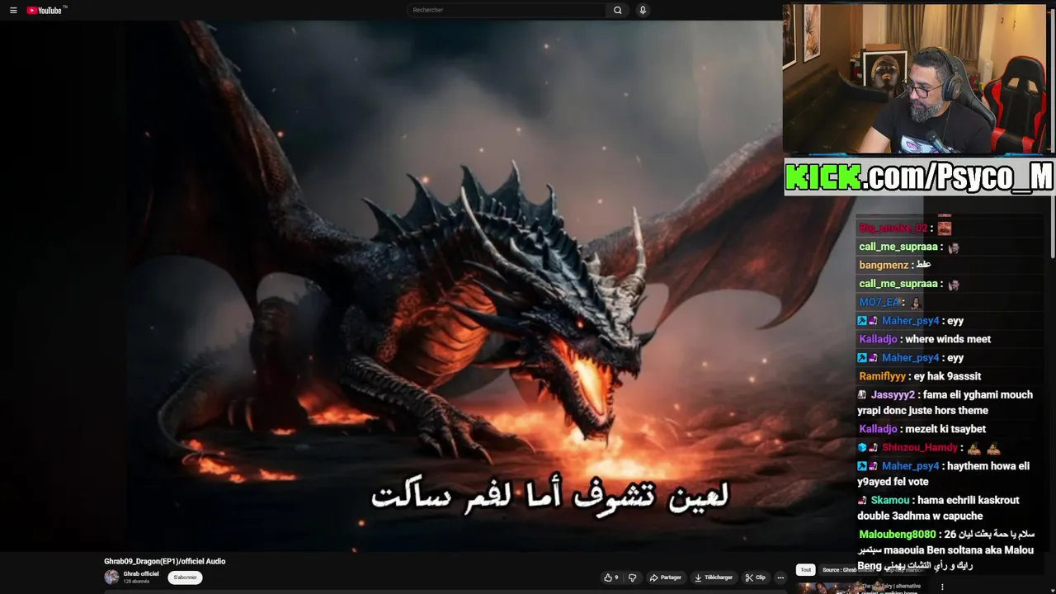
Task: Click the badge icon before Skamou
Action: pyautogui.click(x=862, y=500)
